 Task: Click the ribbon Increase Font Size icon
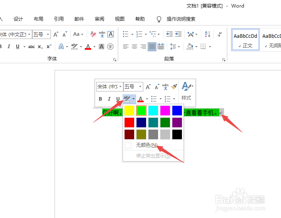point(56,34)
